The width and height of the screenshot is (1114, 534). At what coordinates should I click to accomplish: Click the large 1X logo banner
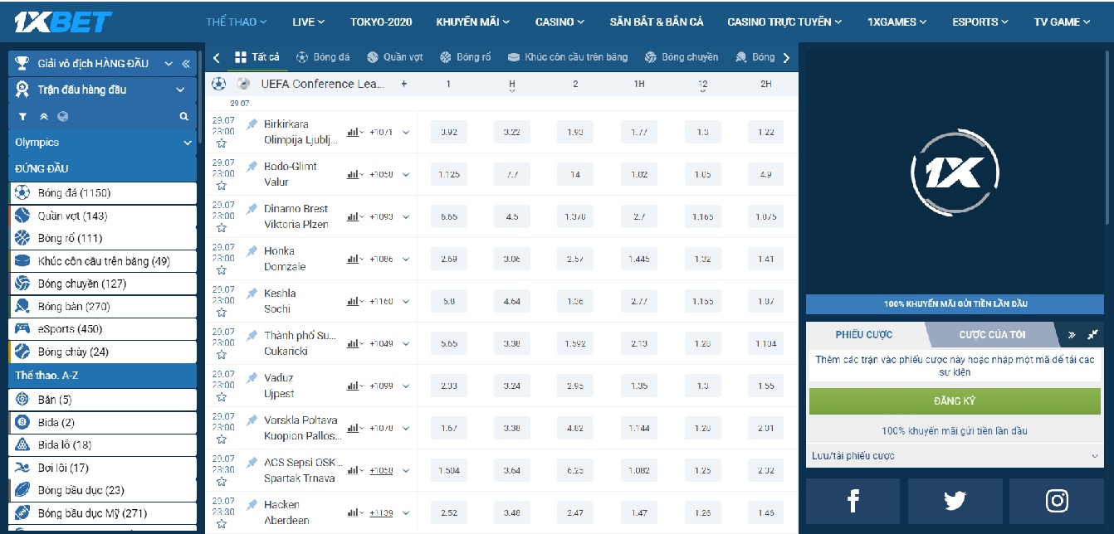pyautogui.click(x=955, y=172)
